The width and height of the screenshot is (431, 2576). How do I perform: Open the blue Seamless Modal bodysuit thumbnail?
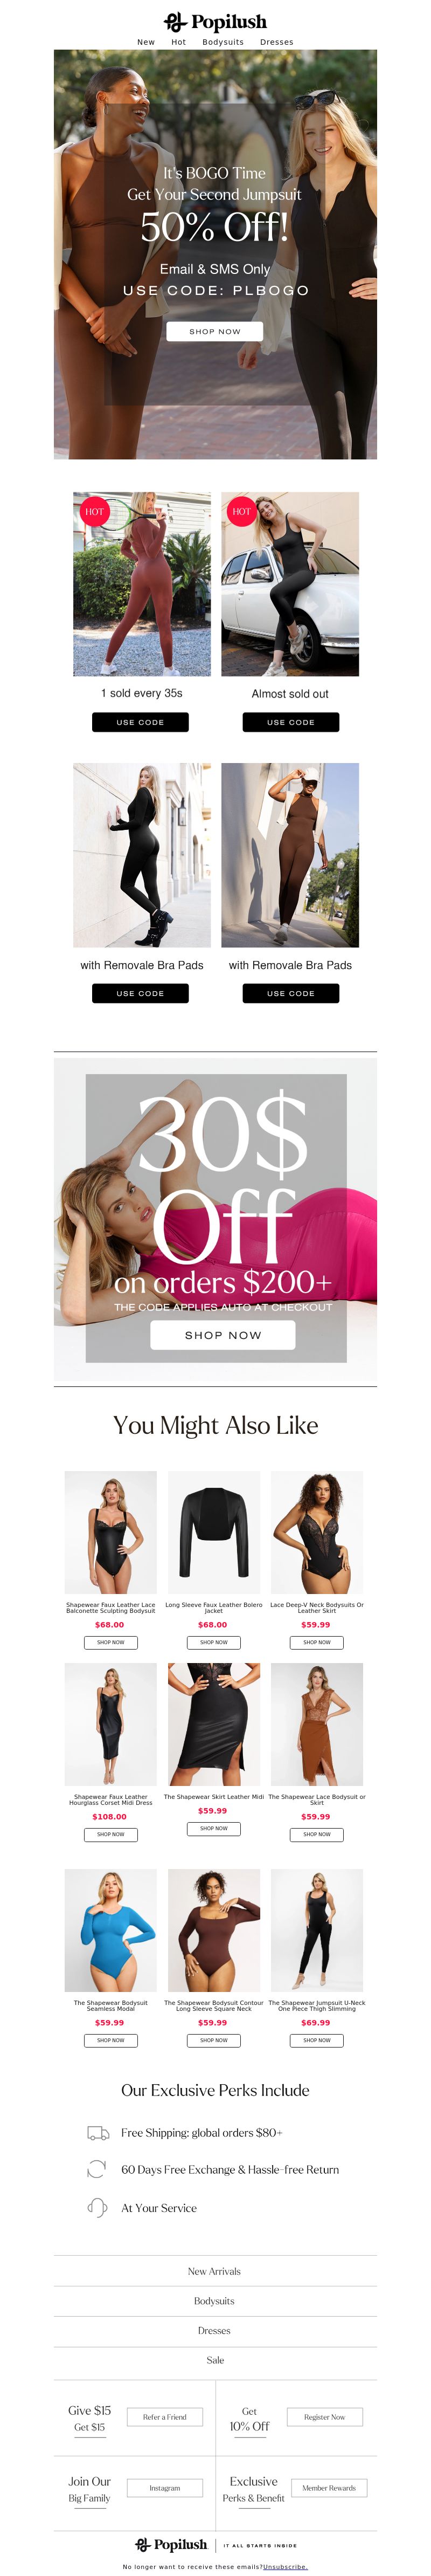(x=111, y=1930)
